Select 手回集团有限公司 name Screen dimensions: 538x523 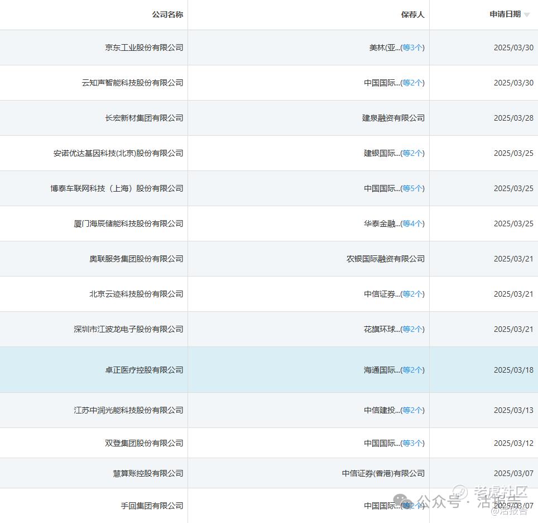[152, 506]
